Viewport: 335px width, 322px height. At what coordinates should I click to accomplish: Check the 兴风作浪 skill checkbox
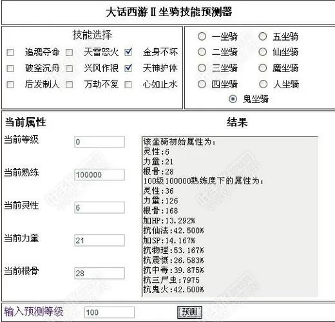tap(69, 68)
